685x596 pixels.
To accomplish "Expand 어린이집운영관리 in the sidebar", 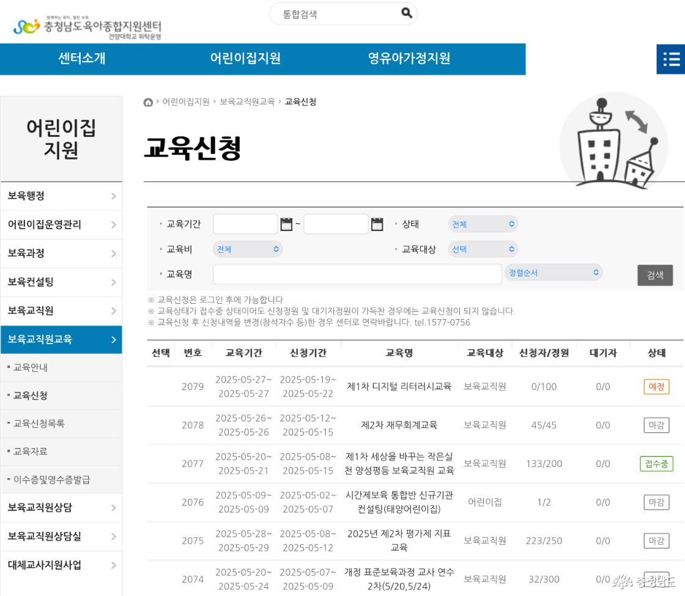I will [62, 225].
